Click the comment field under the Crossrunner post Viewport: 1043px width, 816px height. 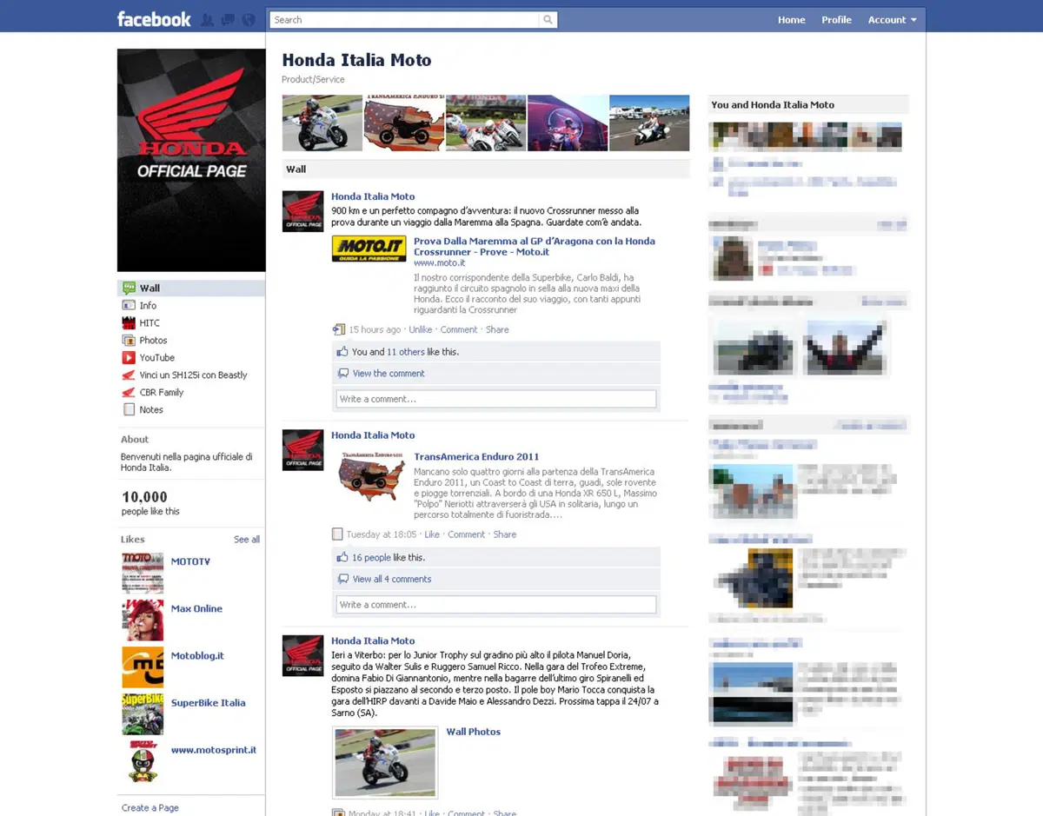click(495, 399)
